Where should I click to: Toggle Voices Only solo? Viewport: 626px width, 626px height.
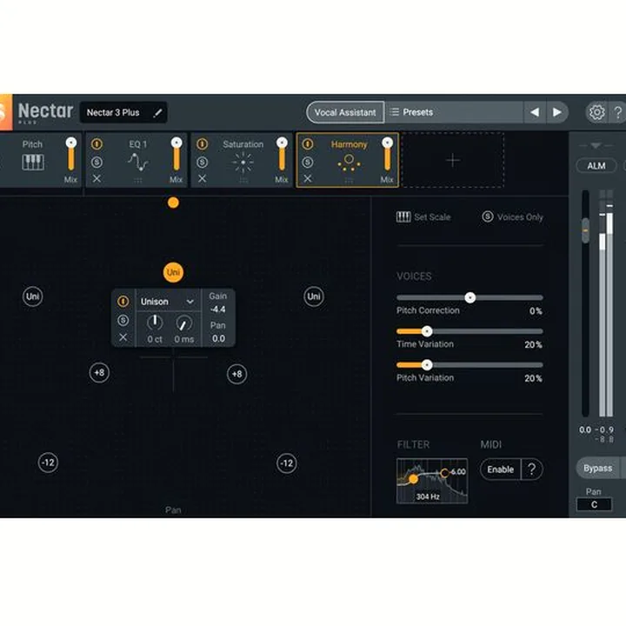pyautogui.click(x=513, y=217)
